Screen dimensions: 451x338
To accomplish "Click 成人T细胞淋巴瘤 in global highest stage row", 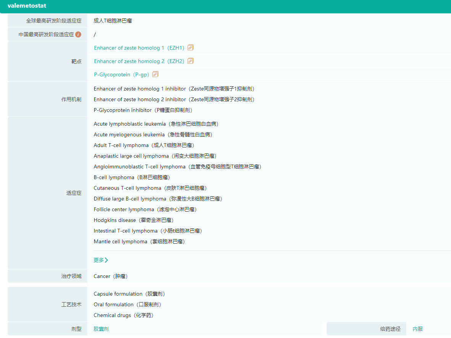I will (x=113, y=21).
